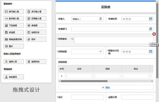The height and width of the screenshot is (102, 159).
Task: Click the table horizontal scrollbar thumb
Action: coord(84,81)
